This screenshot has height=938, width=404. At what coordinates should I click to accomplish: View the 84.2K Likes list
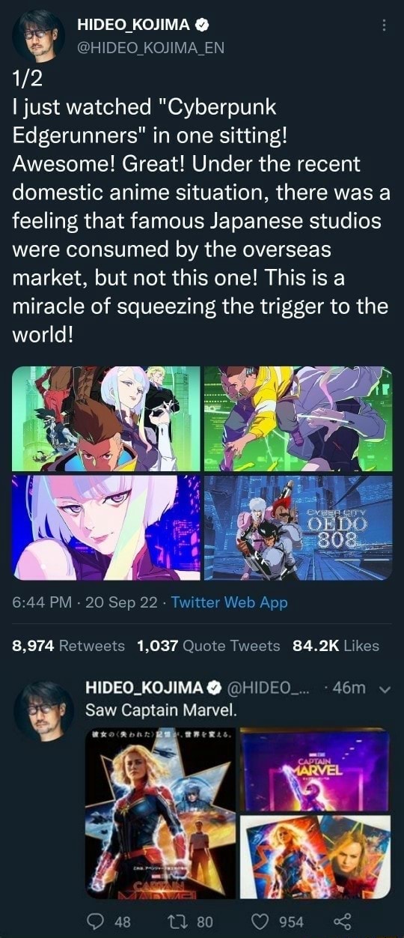[336, 645]
